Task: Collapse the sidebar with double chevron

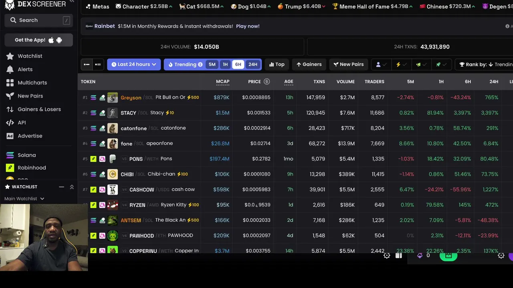Action: (72, 2)
